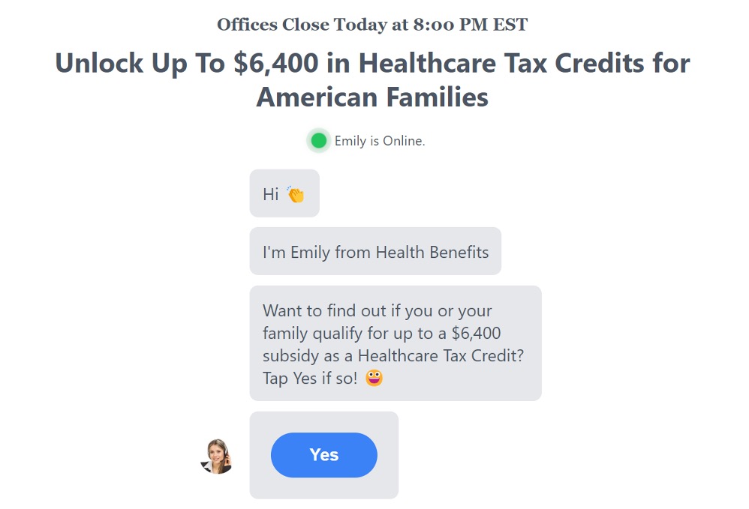Tap the blue Yes button

click(x=323, y=455)
